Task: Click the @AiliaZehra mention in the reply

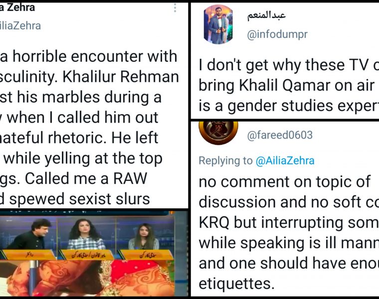Action: point(285,160)
